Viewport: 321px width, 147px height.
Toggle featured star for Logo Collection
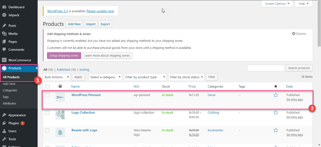tap(276, 113)
